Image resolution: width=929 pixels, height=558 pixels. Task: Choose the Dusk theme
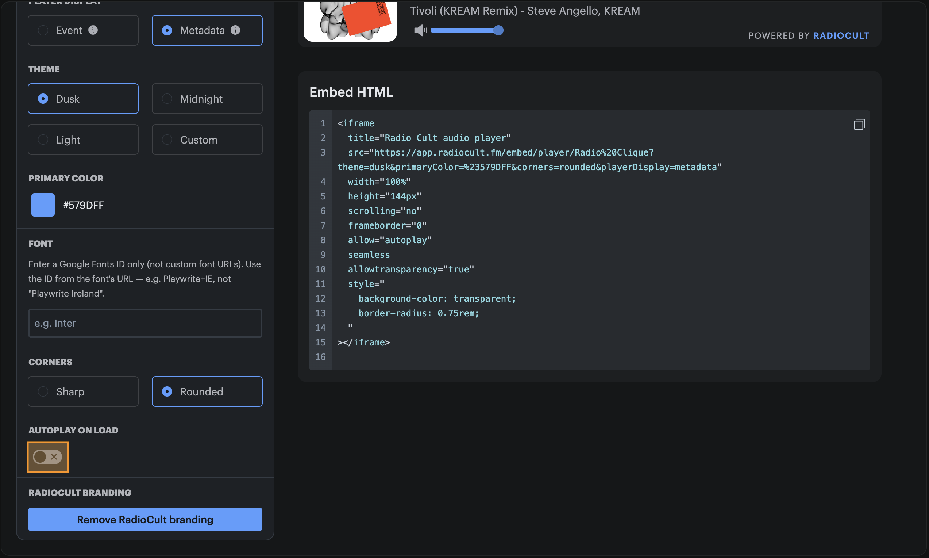pyautogui.click(x=83, y=99)
